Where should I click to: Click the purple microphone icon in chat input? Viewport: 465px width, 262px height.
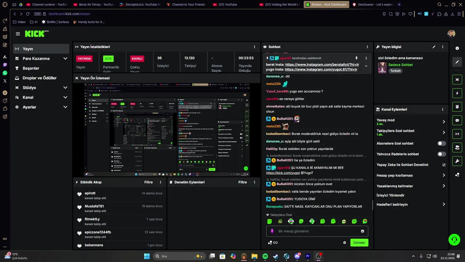[272, 231]
